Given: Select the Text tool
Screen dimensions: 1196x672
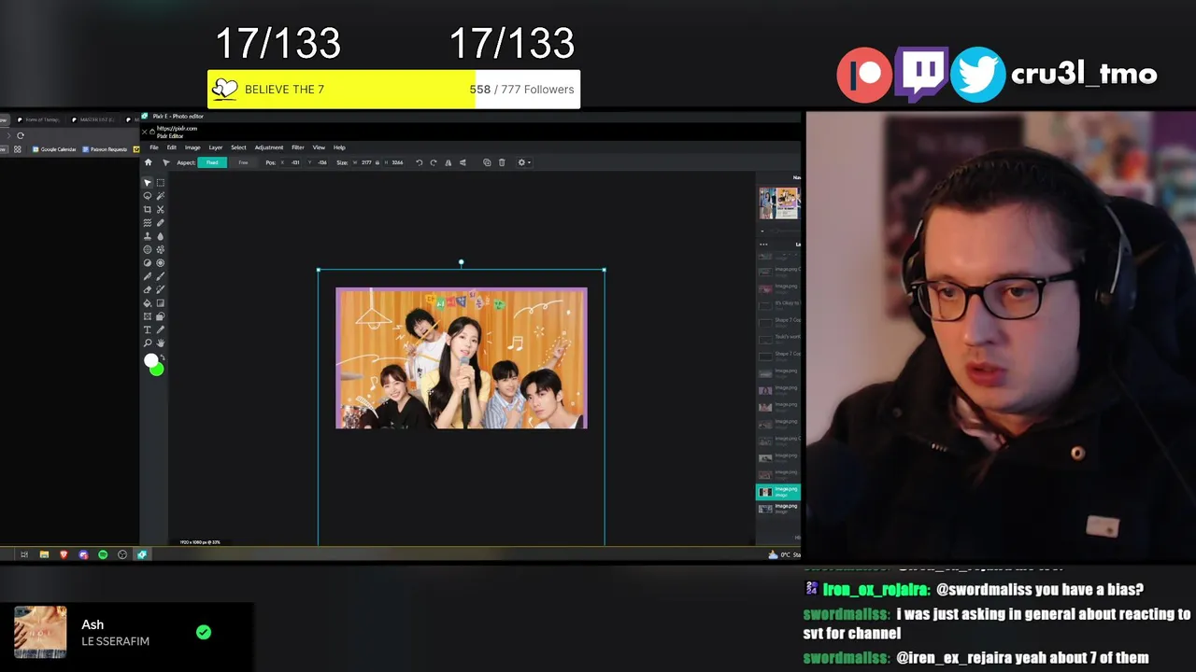Looking at the screenshot, I should click(x=147, y=329).
